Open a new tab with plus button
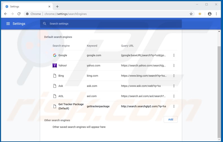Image resolution: width=223 pixels, height=142 pixels. tap(57, 6)
